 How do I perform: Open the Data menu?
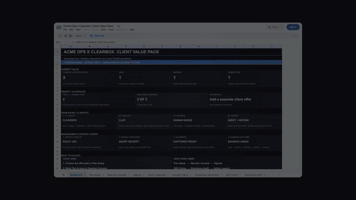pos(103,30)
